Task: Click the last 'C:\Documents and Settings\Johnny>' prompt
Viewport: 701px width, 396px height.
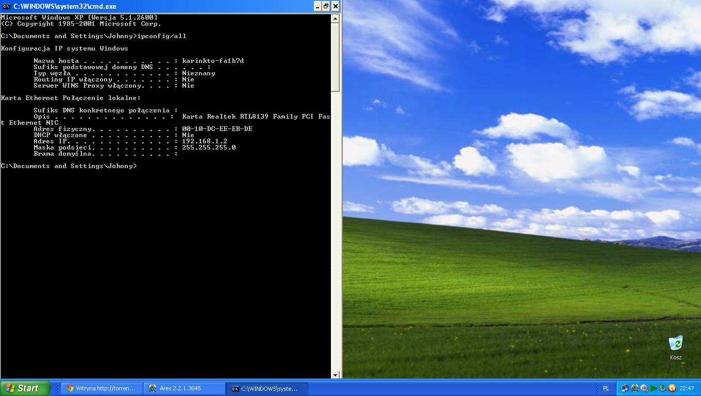Action: pyautogui.click(x=69, y=166)
